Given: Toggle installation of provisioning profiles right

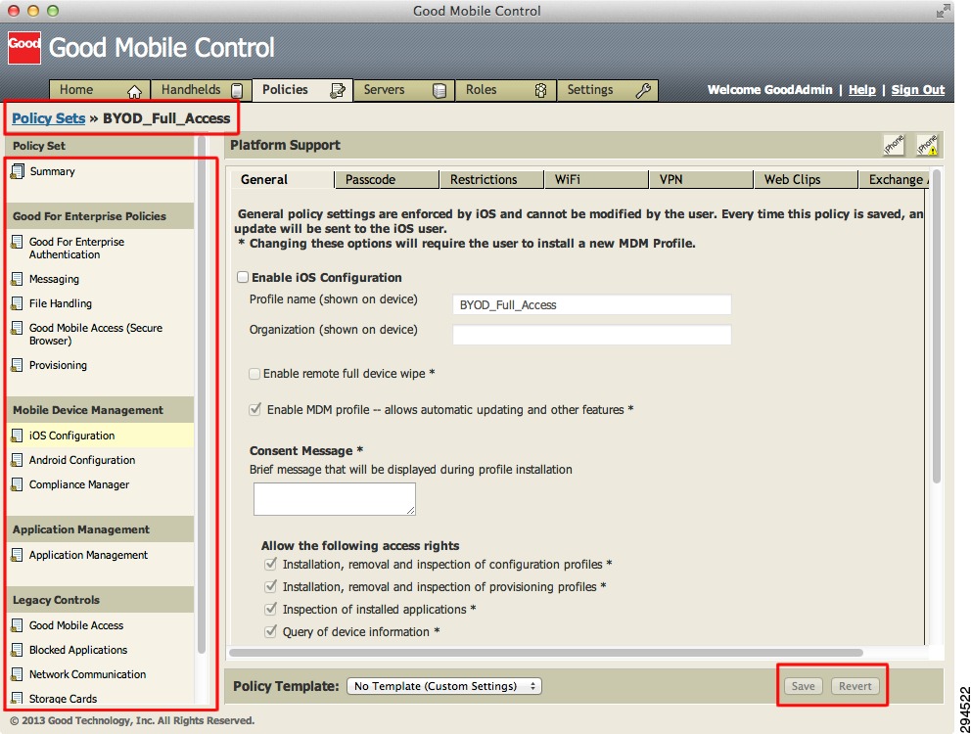Looking at the screenshot, I should click(x=270, y=586).
